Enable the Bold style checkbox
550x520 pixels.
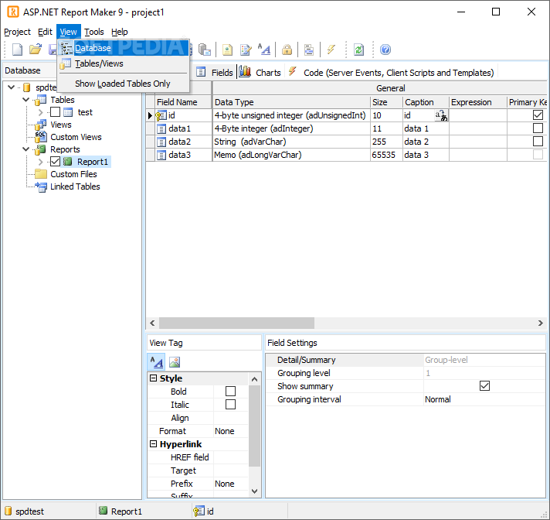click(x=230, y=391)
